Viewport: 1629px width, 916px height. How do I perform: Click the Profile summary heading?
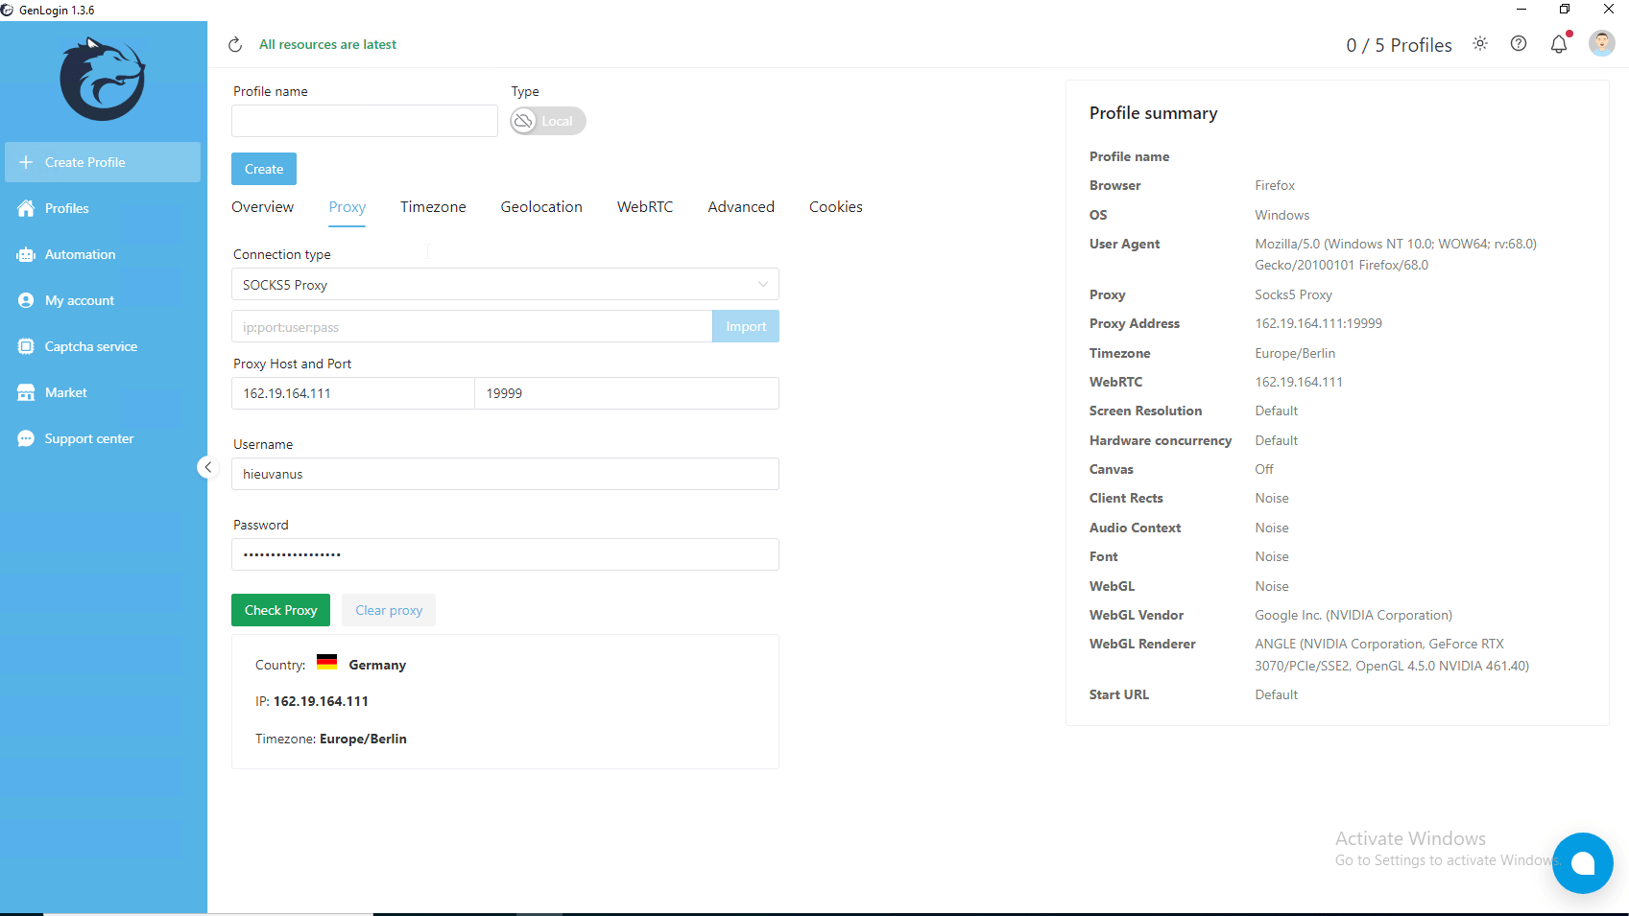pyautogui.click(x=1153, y=113)
